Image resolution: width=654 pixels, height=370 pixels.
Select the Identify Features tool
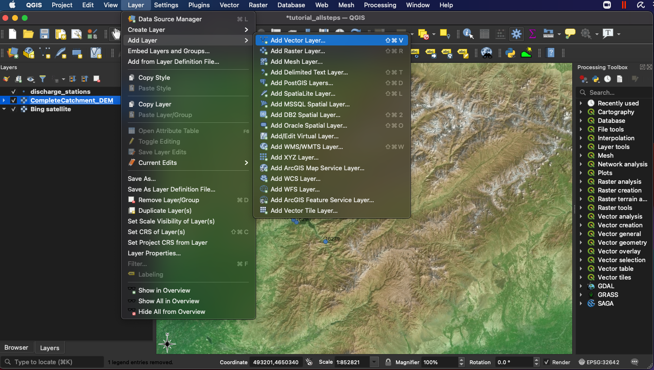(468, 34)
